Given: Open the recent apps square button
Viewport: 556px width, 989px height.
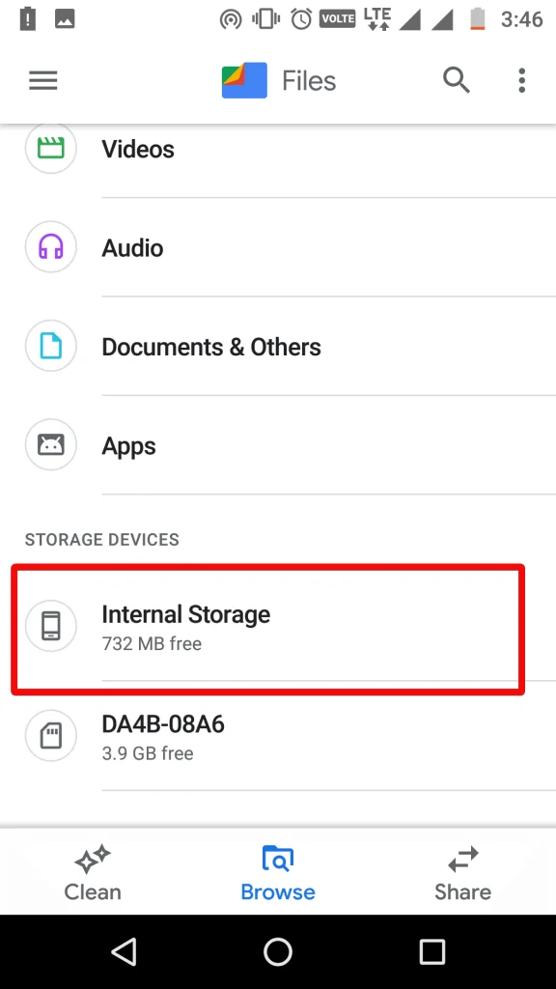Looking at the screenshot, I should (432, 951).
